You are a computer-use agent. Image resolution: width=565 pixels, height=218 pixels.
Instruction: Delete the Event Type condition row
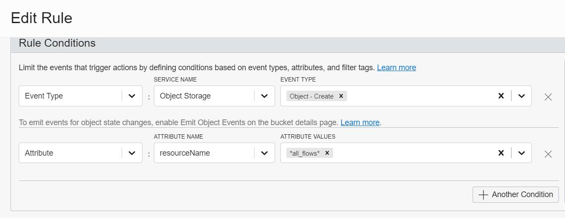click(x=548, y=97)
